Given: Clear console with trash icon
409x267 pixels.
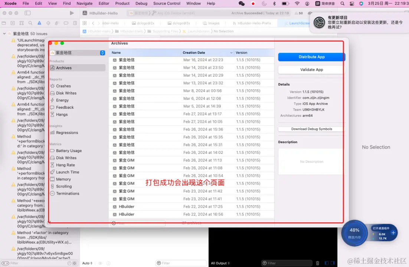Looking at the screenshot, I should click(x=317, y=263).
